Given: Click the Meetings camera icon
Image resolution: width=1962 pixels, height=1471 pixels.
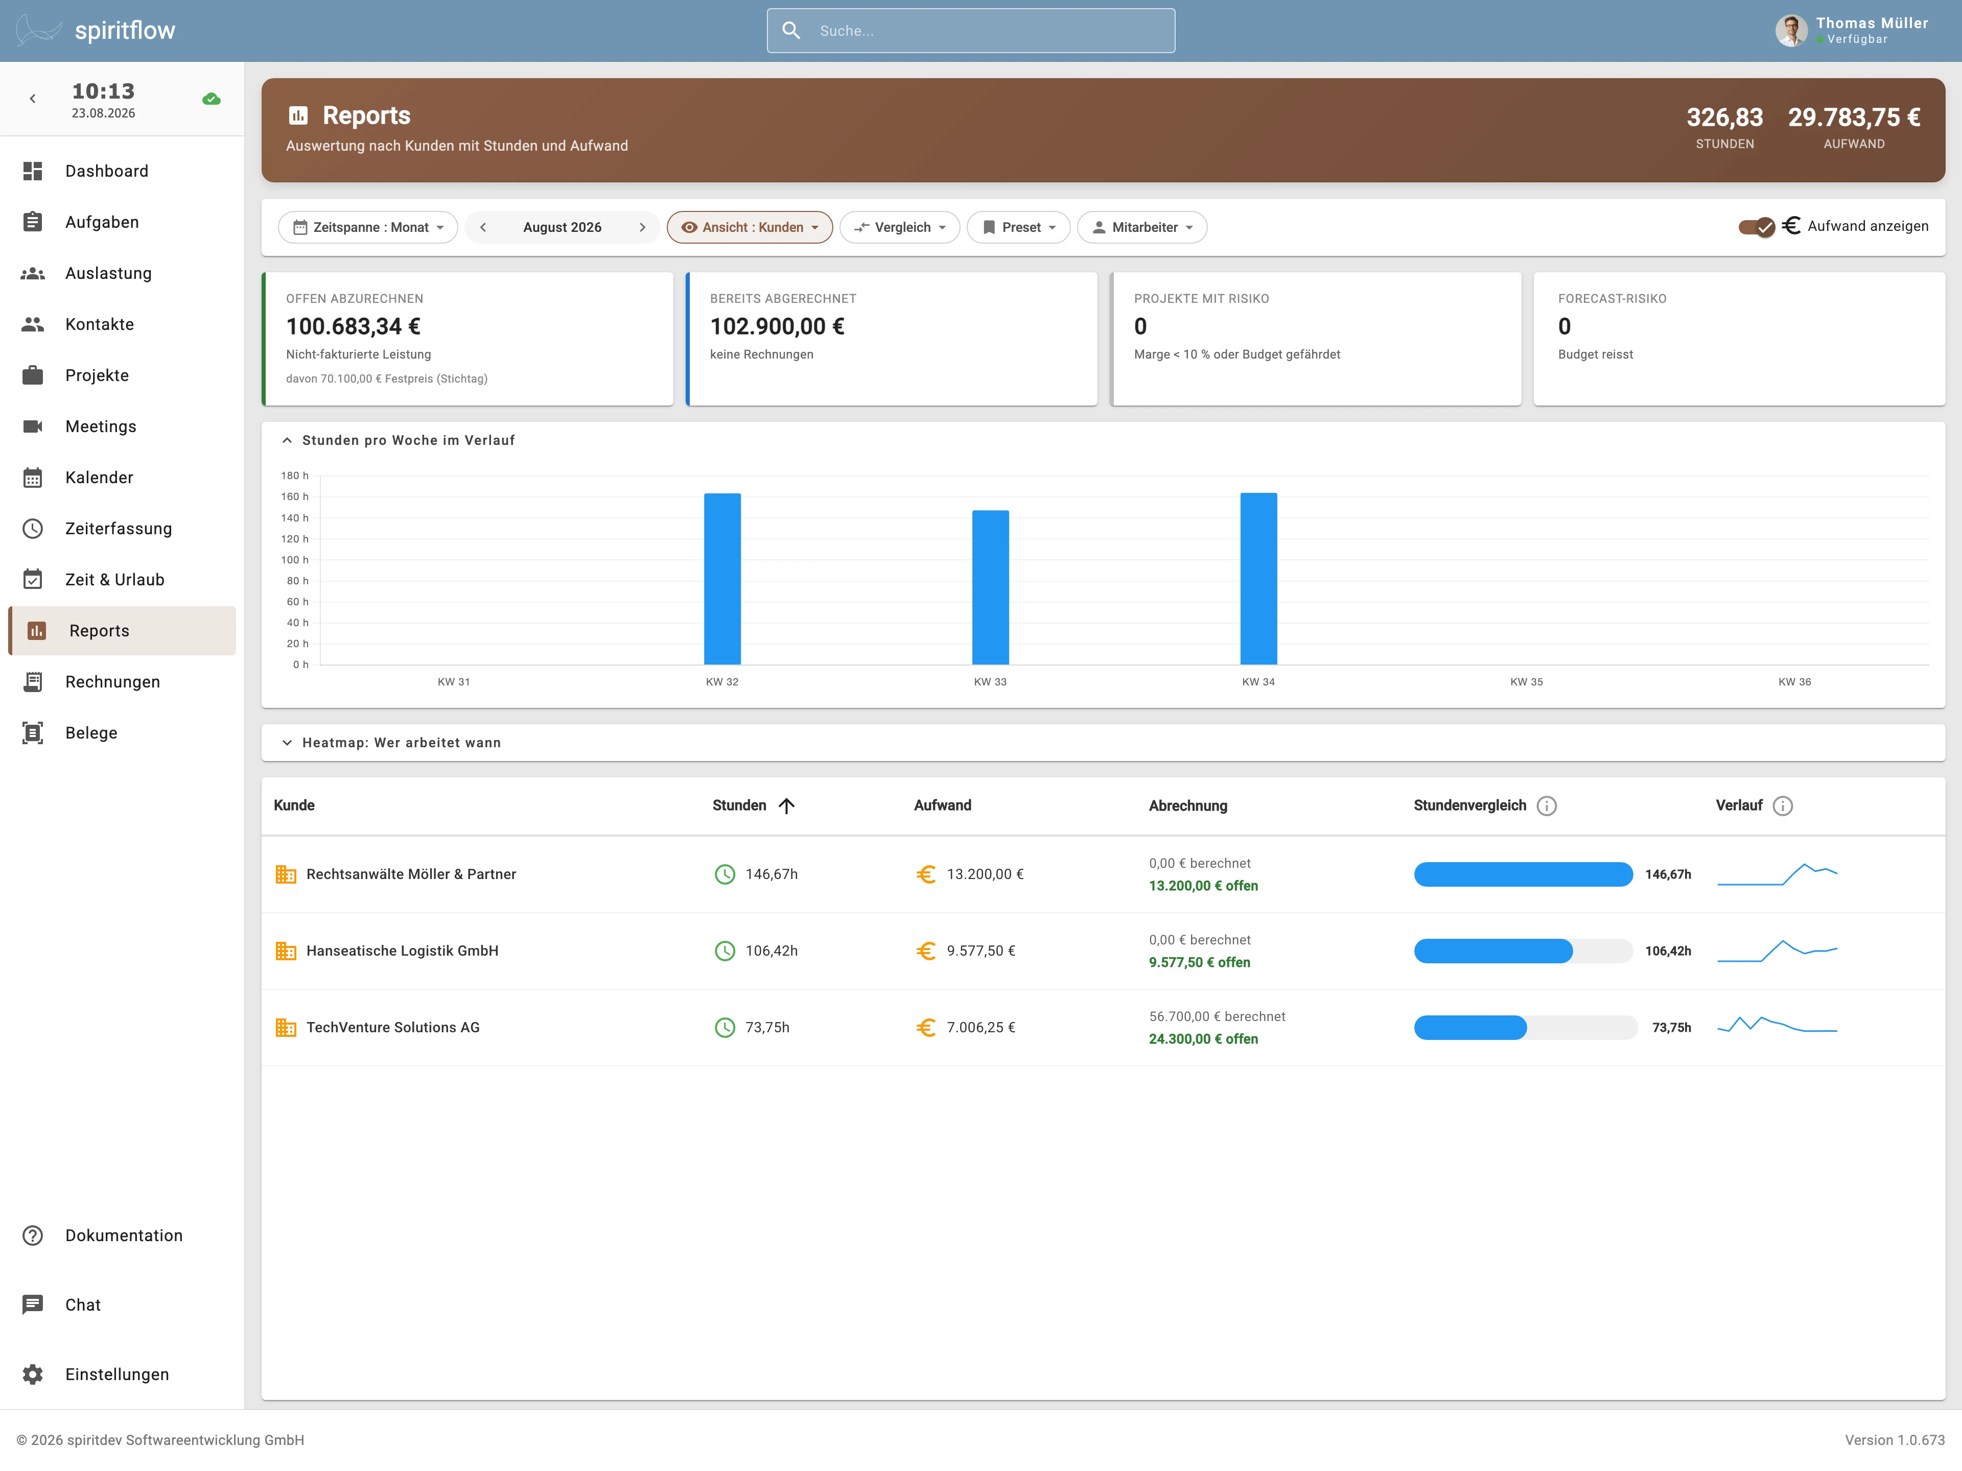Looking at the screenshot, I should pos(33,426).
